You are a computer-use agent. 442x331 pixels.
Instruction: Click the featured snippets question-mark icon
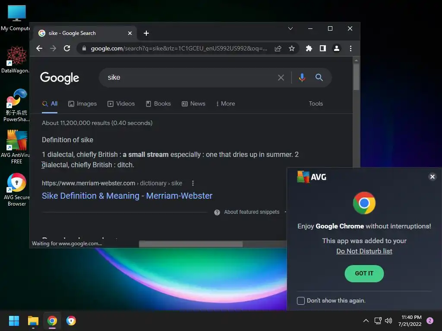pos(217,212)
